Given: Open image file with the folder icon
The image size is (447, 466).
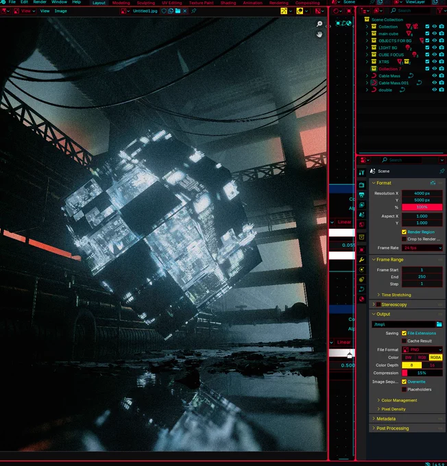Looking at the screenshot, I should tap(178, 11).
